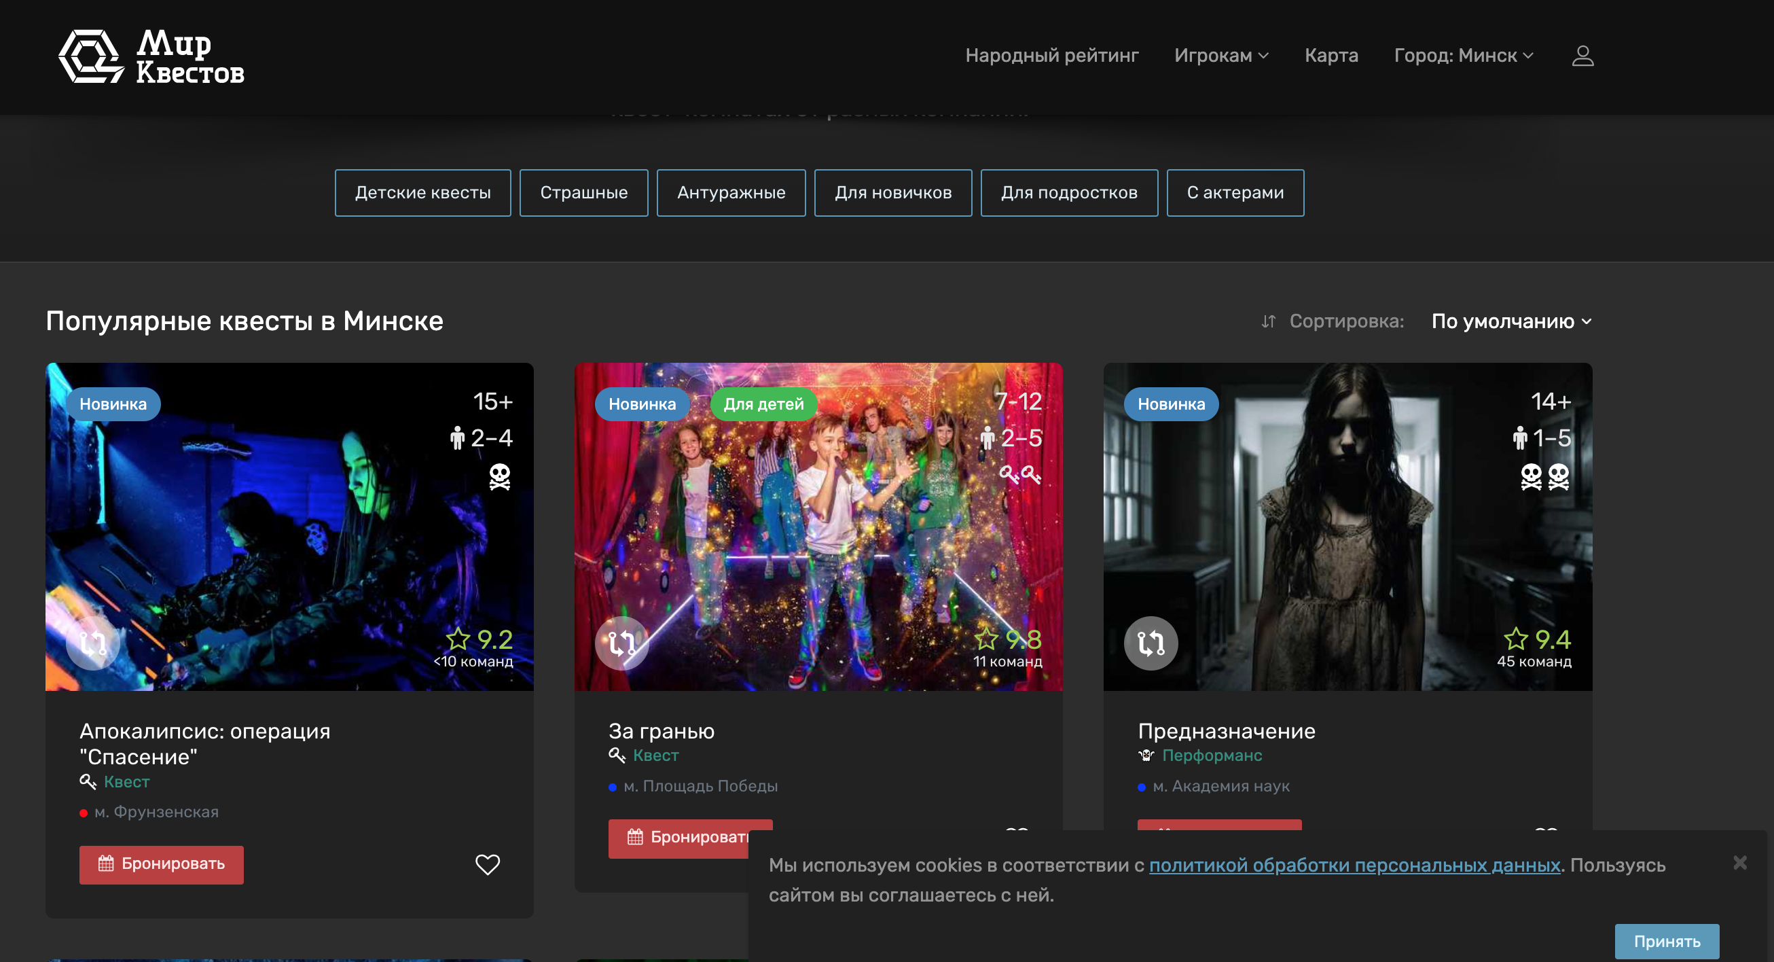This screenshot has width=1774, height=962.
Task: Go to the Карта page
Action: coord(1330,56)
